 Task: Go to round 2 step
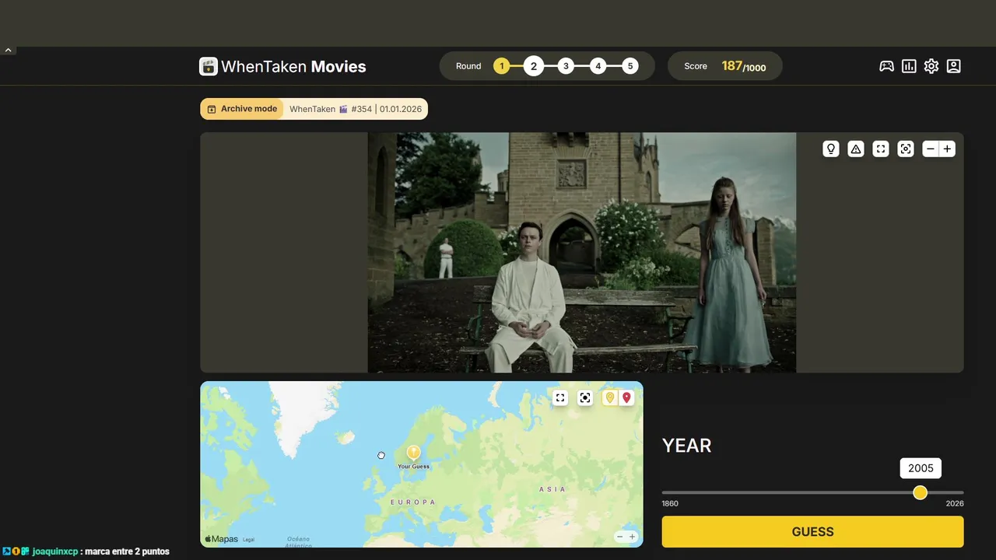pos(534,66)
